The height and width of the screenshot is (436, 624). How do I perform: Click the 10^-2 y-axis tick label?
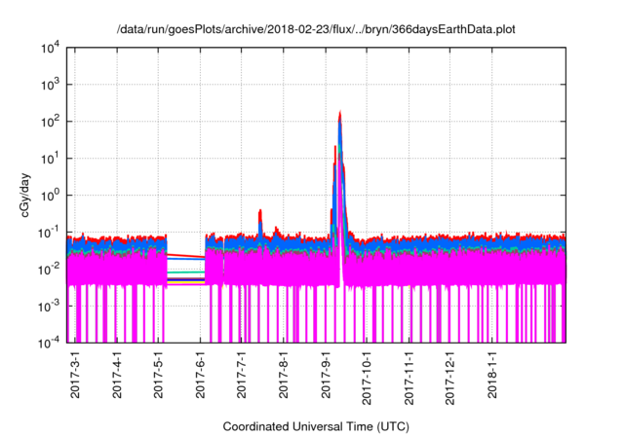coord(49,270)
